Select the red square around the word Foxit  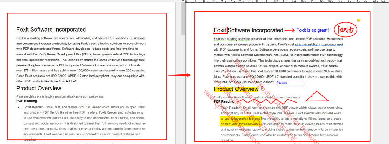pos(220,30)
